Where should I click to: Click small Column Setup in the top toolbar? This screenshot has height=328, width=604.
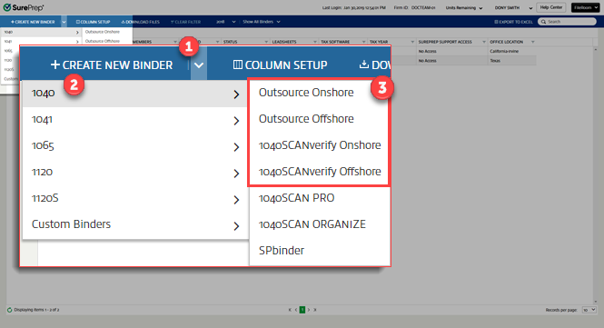click(94, 22)
